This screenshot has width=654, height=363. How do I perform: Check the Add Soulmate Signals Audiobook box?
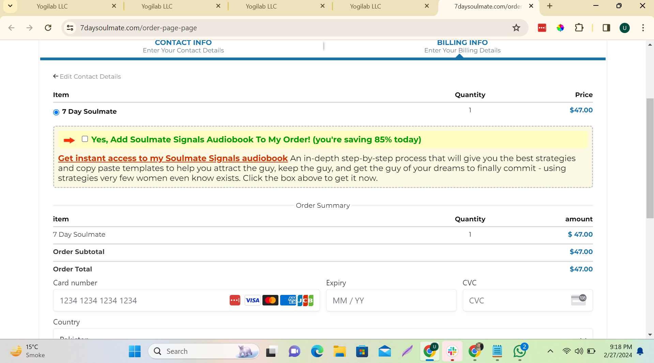coord(85,139)
